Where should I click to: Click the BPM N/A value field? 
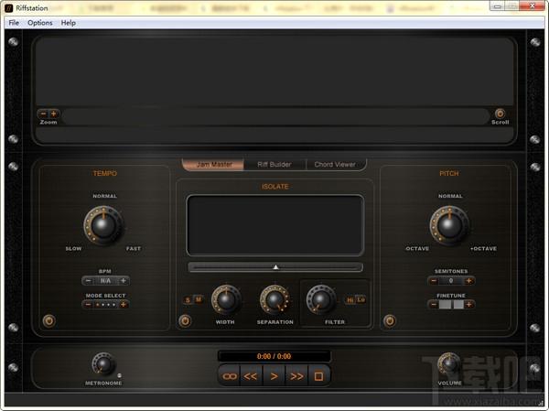click(106, 281)
